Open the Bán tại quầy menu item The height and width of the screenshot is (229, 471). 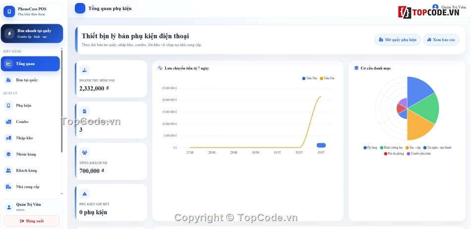pos(30,80)
